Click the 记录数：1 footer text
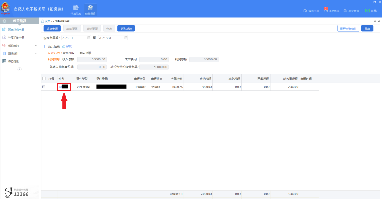The image size is (382, 199). (176, 194)
